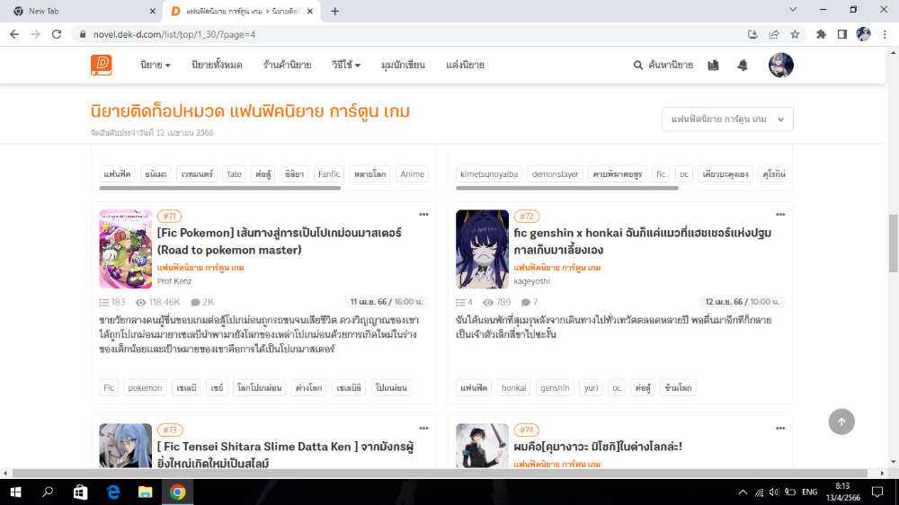
Task: Click the demonslayer tag
Action: pyautogui.click(x=555, y=174)
